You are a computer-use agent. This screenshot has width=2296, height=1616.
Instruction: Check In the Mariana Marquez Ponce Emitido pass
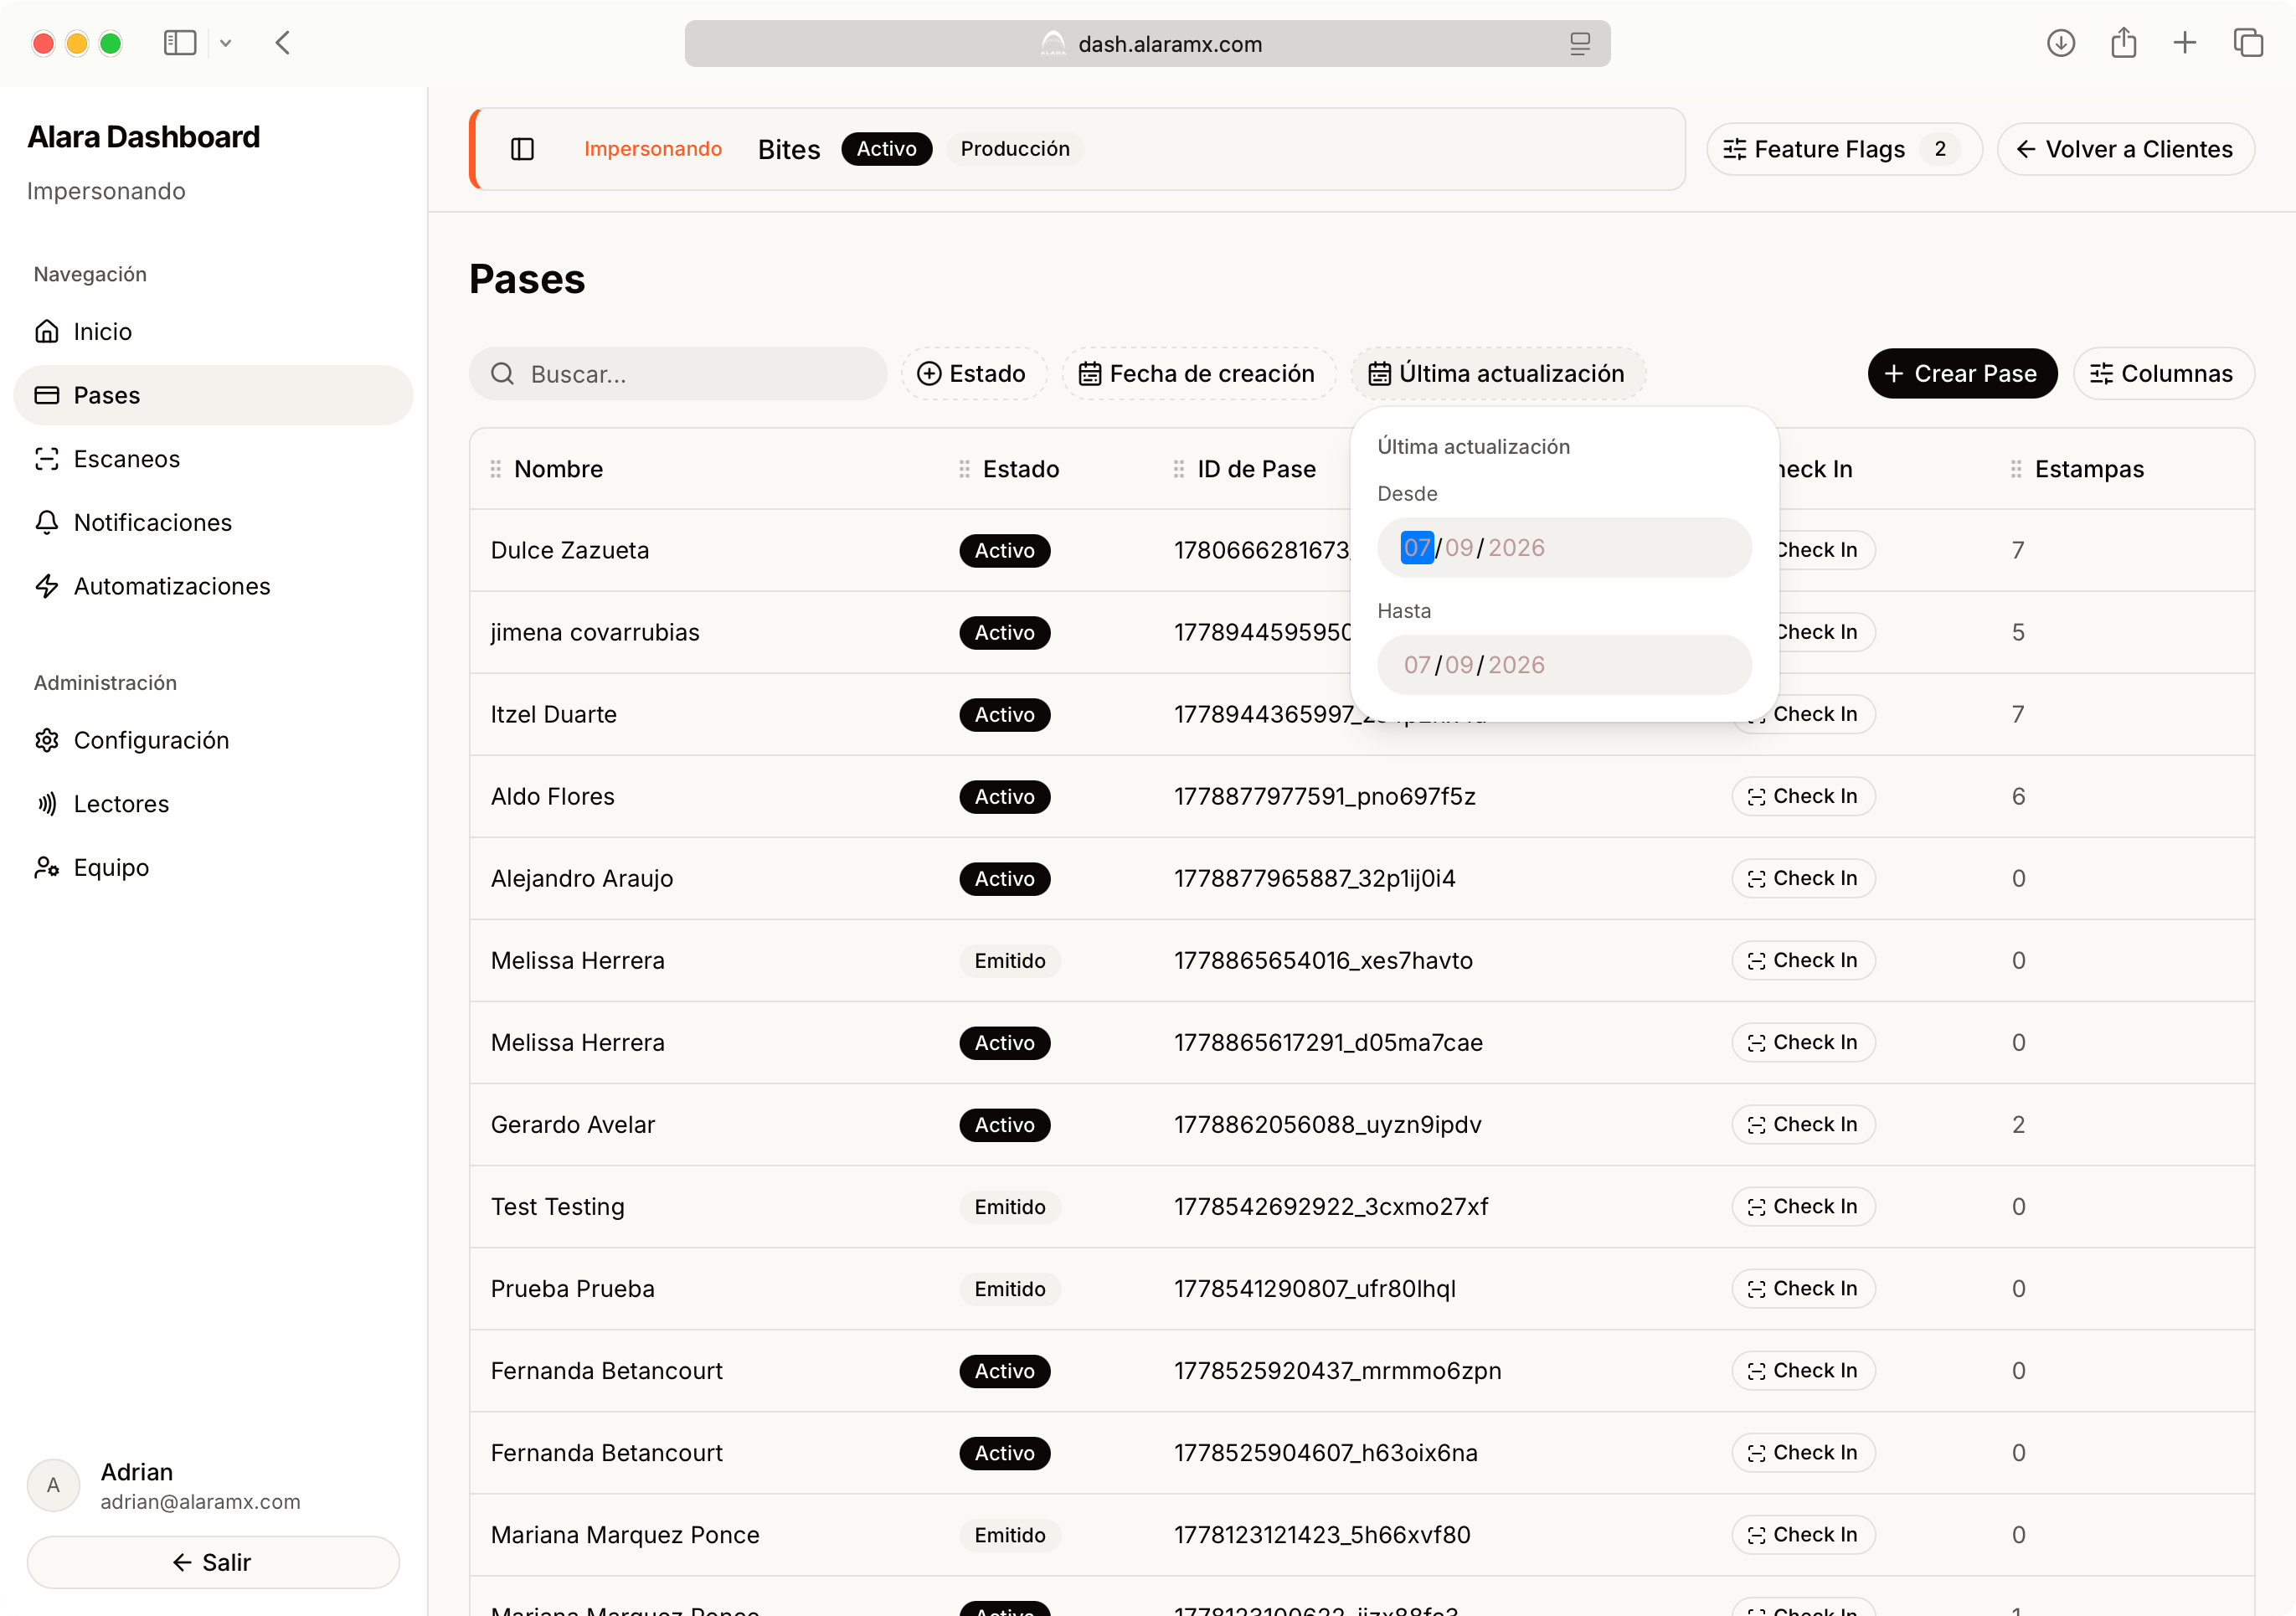pos(1803,1534)
